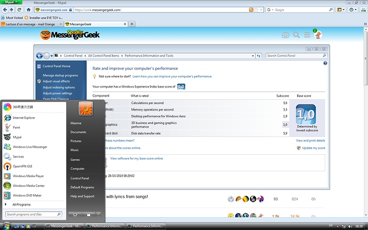Click the pumpkin face icon in site header

[x=285, y=35]
